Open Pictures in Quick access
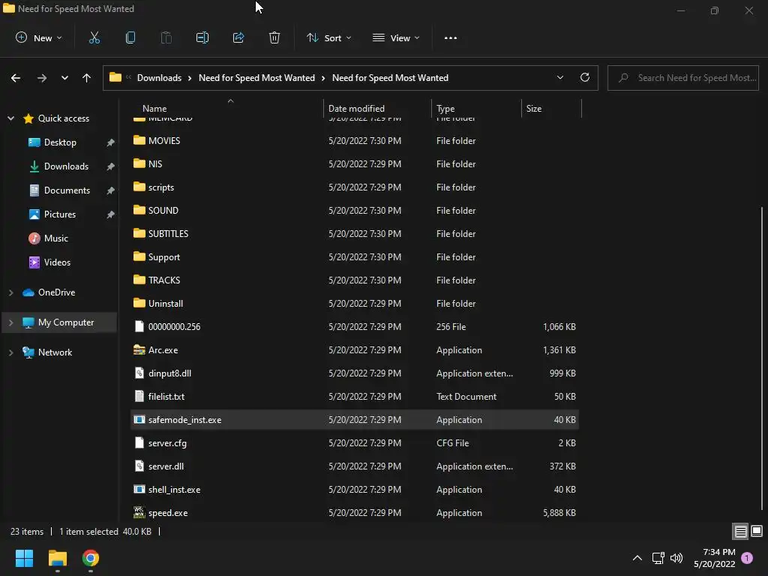Viewport: 768px width, 576px height. [x=60, y=214]
